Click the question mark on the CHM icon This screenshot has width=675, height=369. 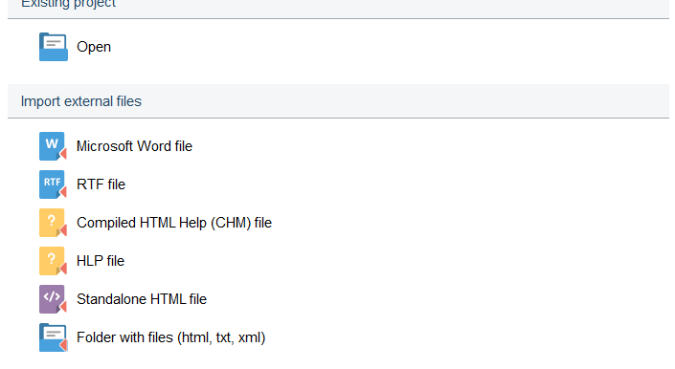click(x=52, y=221)
